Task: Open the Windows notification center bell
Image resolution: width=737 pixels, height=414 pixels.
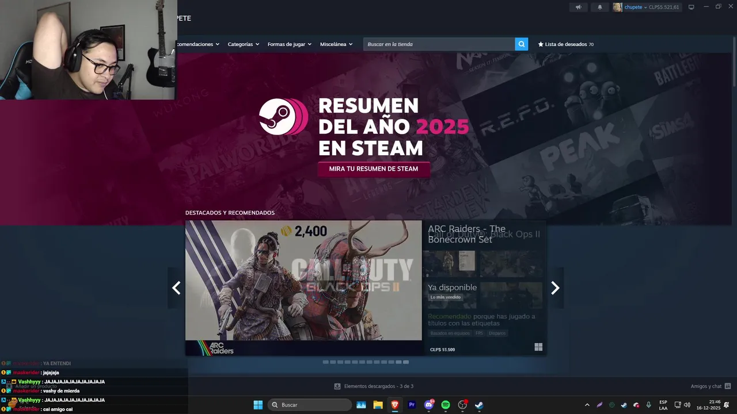Action: click(727, 405)
